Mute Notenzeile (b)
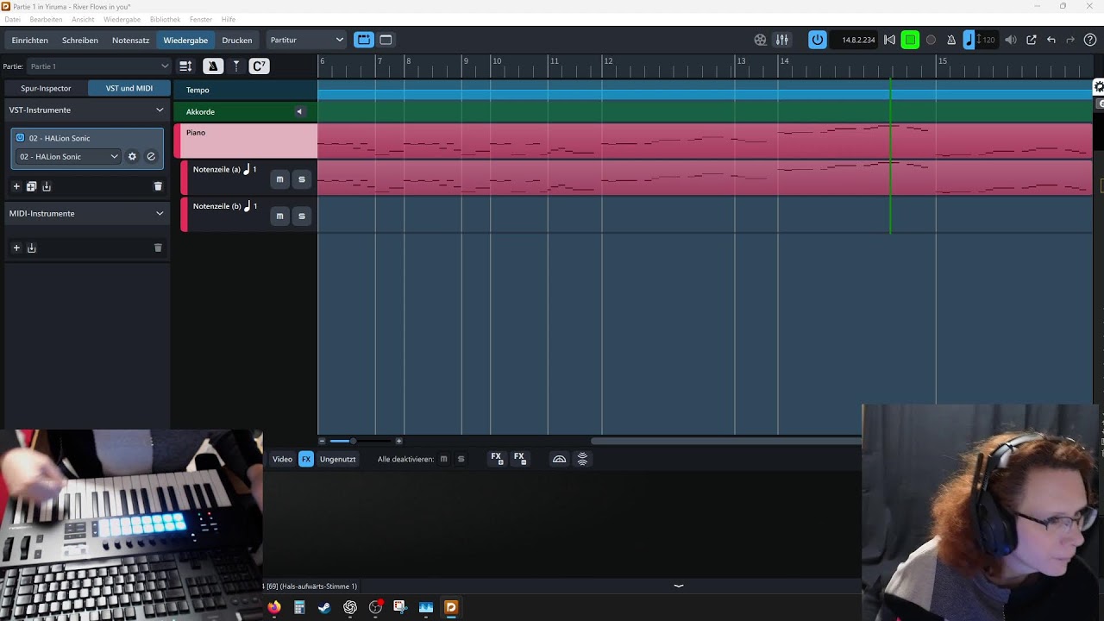 pos(279,216)
